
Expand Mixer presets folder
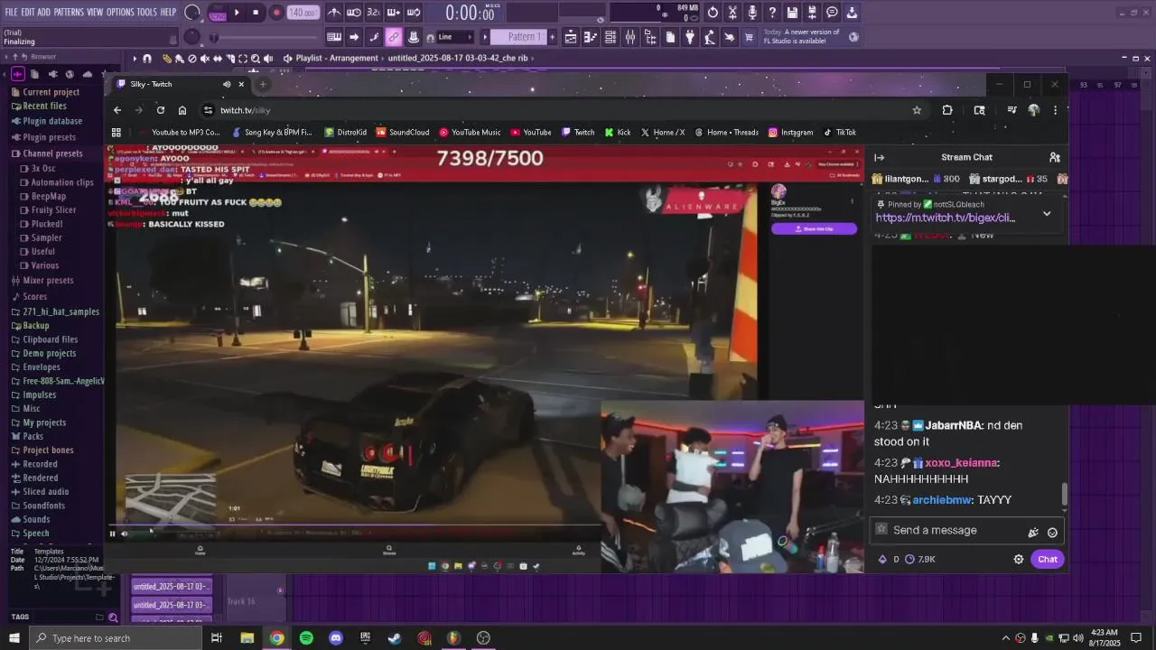(48, 281)
